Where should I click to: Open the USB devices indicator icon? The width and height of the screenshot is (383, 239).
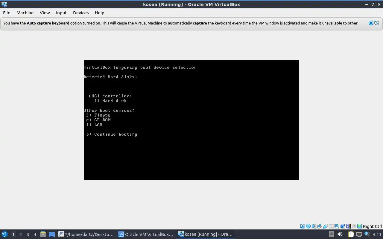pos(325,226)
